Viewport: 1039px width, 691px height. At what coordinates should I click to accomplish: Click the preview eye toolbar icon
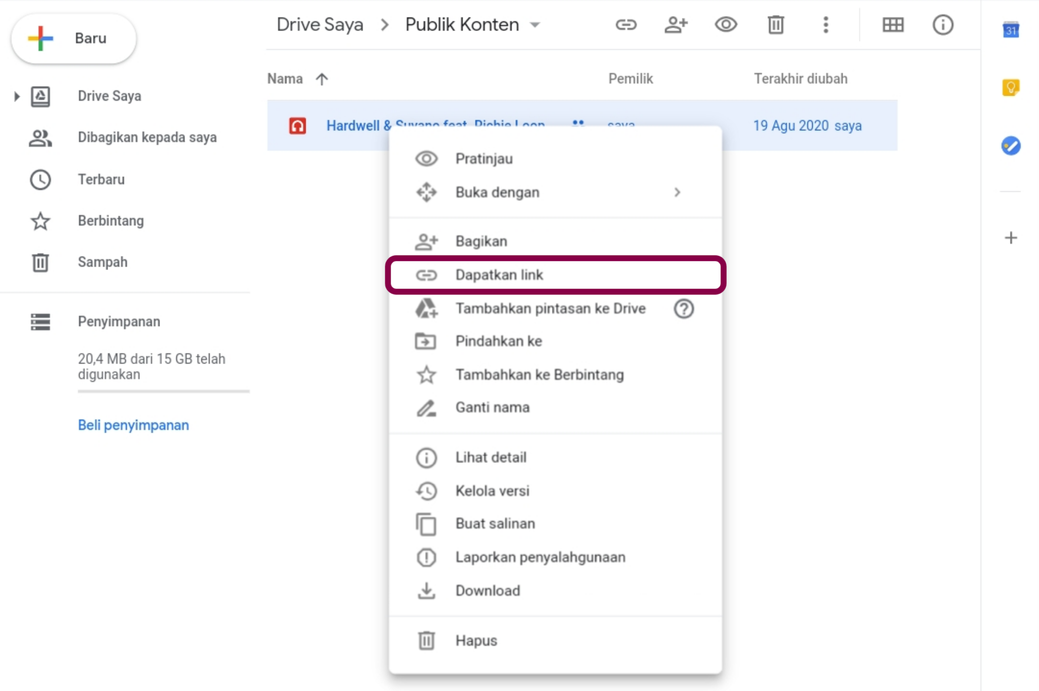726,24
